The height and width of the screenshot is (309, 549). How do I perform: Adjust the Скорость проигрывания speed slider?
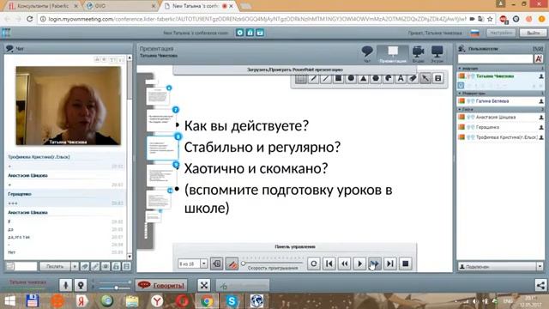[x=273, y=263]
